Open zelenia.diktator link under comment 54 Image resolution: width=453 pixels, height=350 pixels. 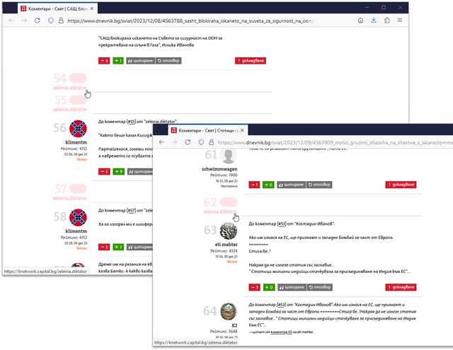pyautogui.click(x=70, y=88)
